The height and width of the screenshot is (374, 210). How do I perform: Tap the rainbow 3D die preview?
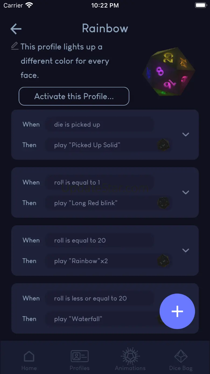(168, 72)
